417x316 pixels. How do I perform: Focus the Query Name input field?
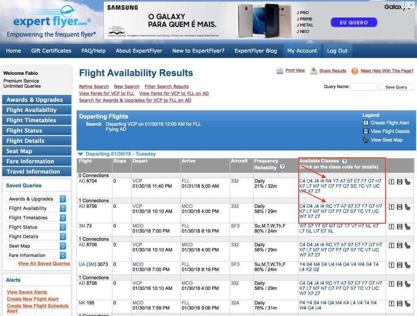tap(363, 87)
